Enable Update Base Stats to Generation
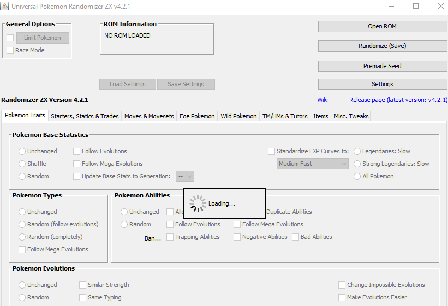The width and height of the screenshot is (448, 306). tap(76, 176)
